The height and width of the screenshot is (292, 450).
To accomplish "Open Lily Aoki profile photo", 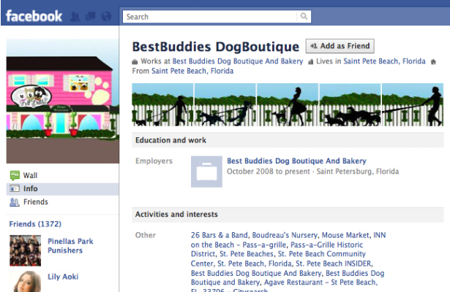I will point(26,281).
